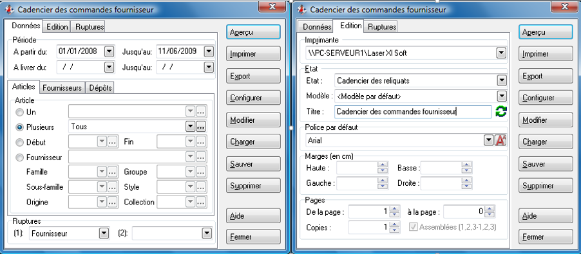The width and height of the screenshot is (581, 254).
Task: Click ellipsis browse button for Style
Action: (x=201, y=187)
